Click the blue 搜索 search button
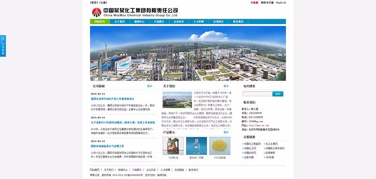The width and height of the screenshot is (376, 179). click(278, 94)
